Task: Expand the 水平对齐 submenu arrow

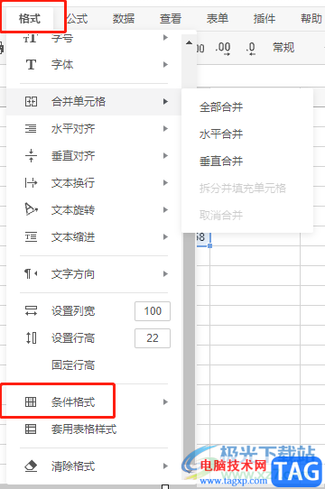Action: tap(165, 128)
